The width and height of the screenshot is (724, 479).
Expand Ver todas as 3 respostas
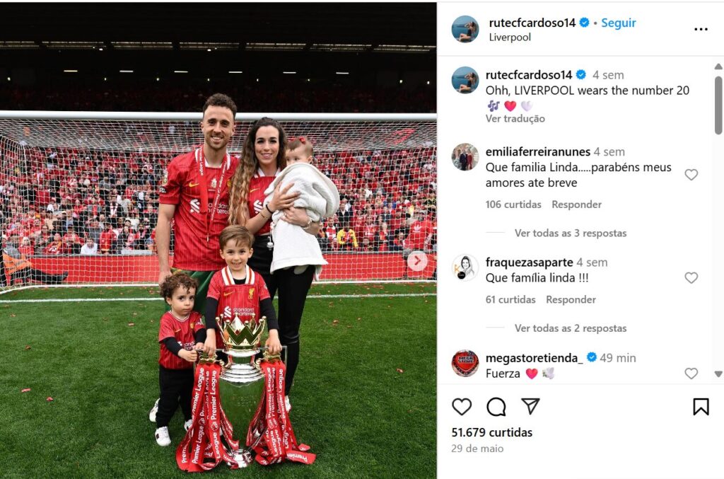tap(571, 233)
